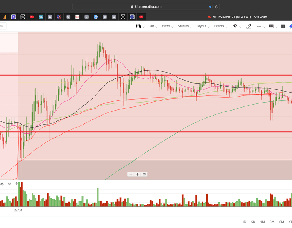The image size is (292, 228).
Task: Select 3M time range
Action: coord(272,222)
